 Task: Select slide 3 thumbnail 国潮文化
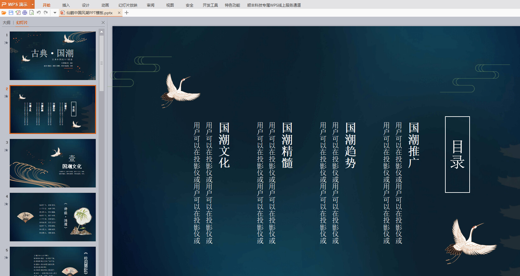point(53,163)
